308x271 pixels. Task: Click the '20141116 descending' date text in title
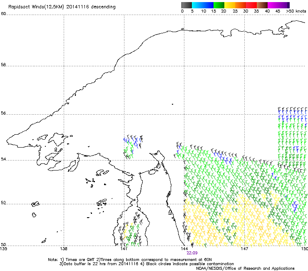91,7
